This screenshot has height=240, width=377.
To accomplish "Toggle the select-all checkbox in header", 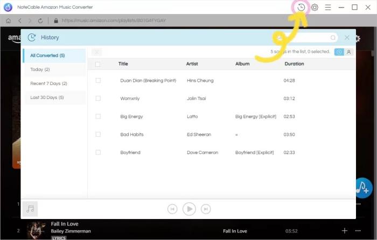I will (97, 64).
